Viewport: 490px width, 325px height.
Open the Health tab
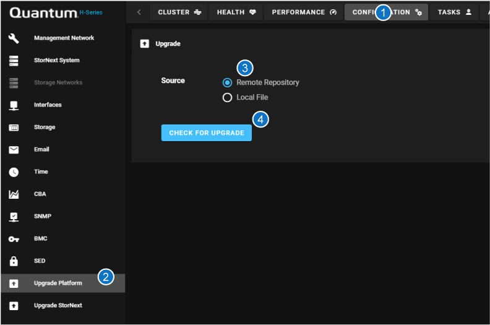(236, 12)
